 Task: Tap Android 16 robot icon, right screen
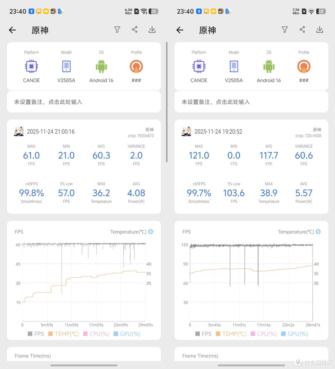point(269,66)
